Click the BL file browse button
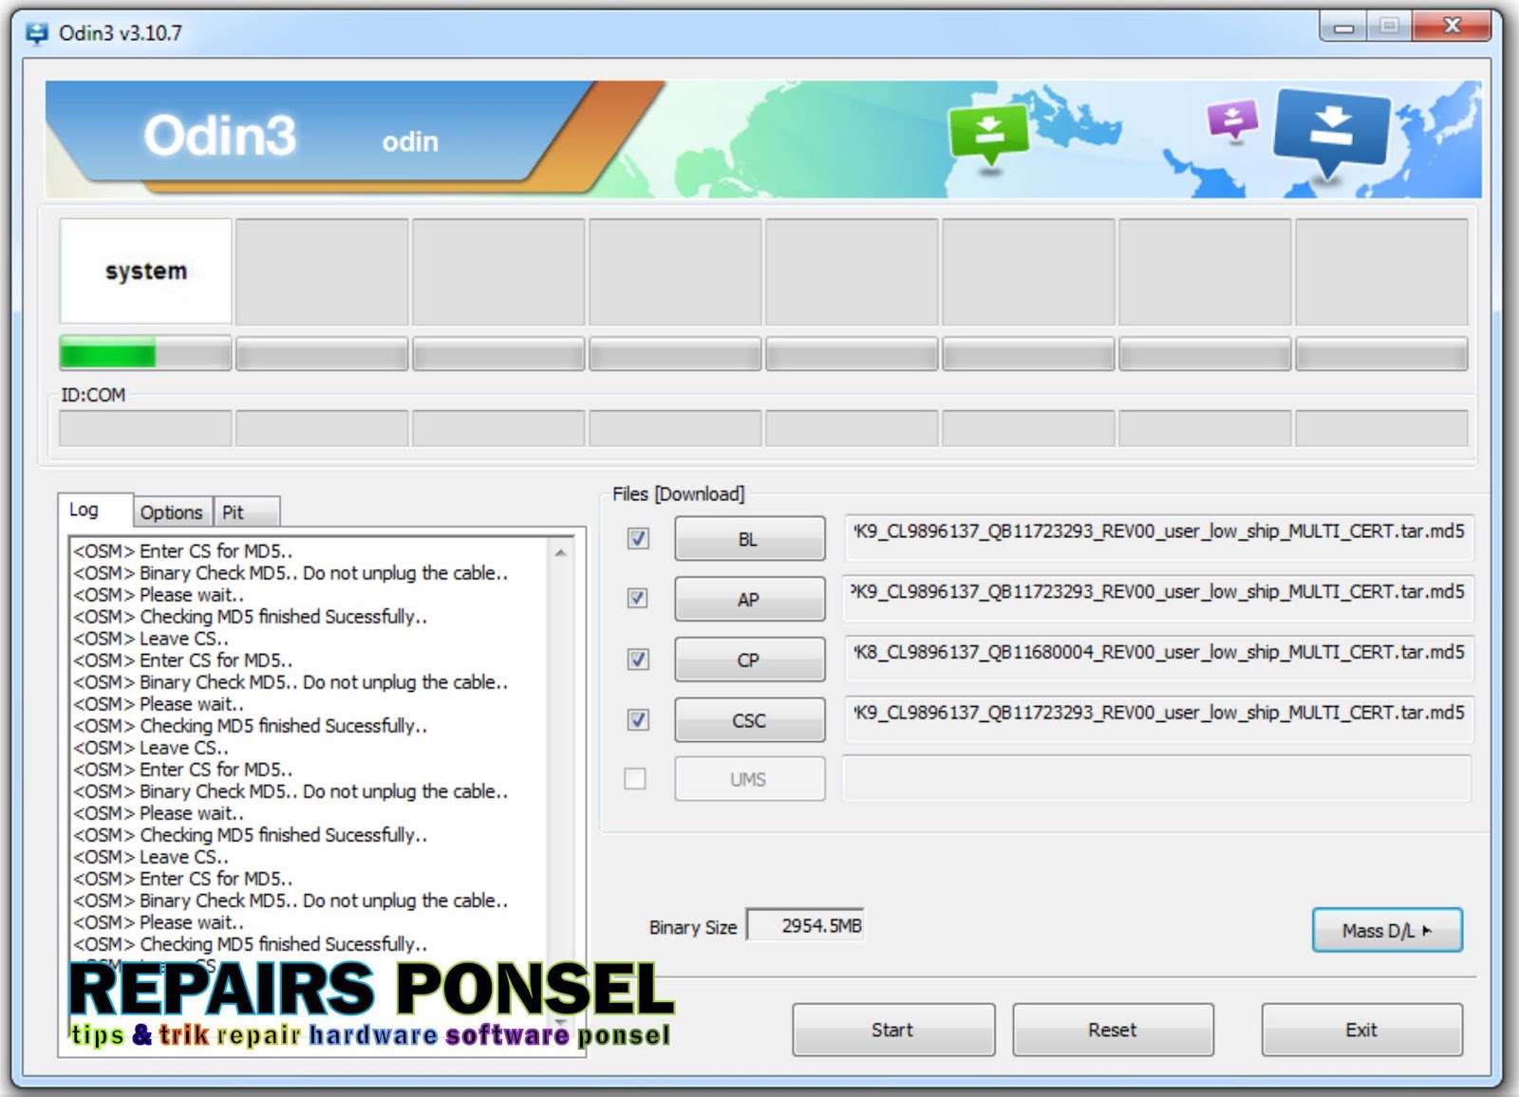 (749, 539)
